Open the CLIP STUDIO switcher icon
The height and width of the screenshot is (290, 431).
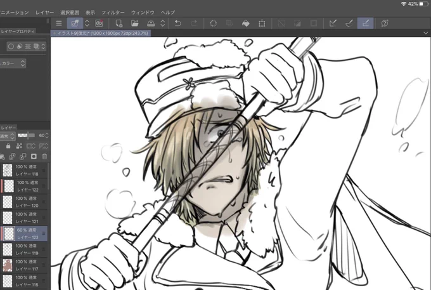tap(75, 23)
